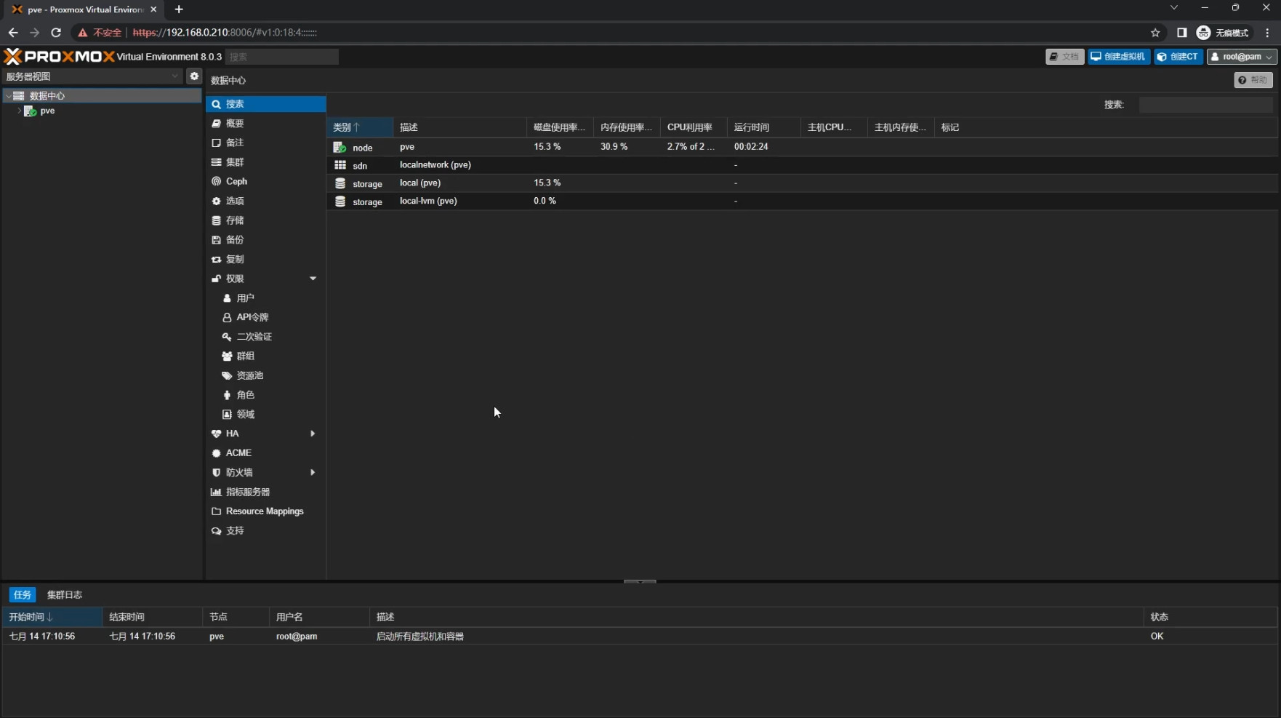
Task: Switch to the 任务 tab
Action: 22,595
